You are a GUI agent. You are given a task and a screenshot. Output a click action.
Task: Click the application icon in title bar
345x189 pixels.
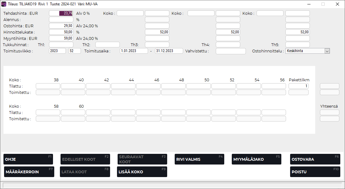point(4,4)
